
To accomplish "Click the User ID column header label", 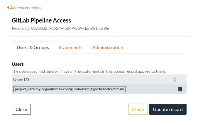I will click(21, 79).
